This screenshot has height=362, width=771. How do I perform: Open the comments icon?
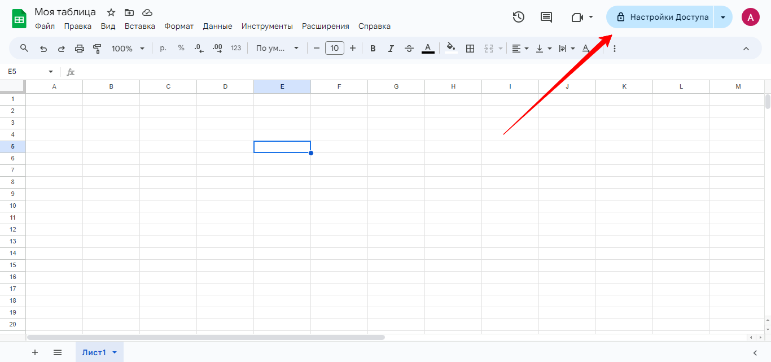click(x=546, y=17)
